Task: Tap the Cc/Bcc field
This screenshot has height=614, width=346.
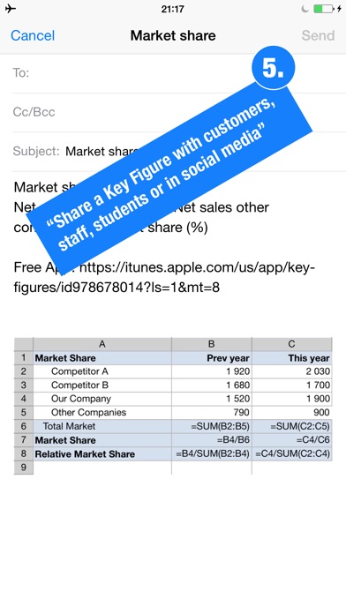Action: click(179, 112)
